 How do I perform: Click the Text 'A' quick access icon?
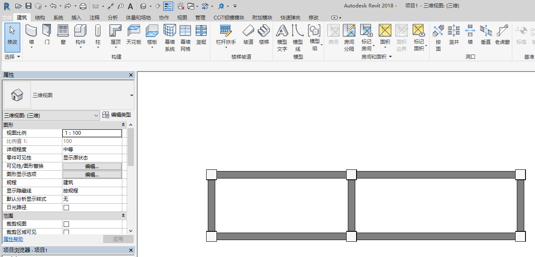point(130,6)
